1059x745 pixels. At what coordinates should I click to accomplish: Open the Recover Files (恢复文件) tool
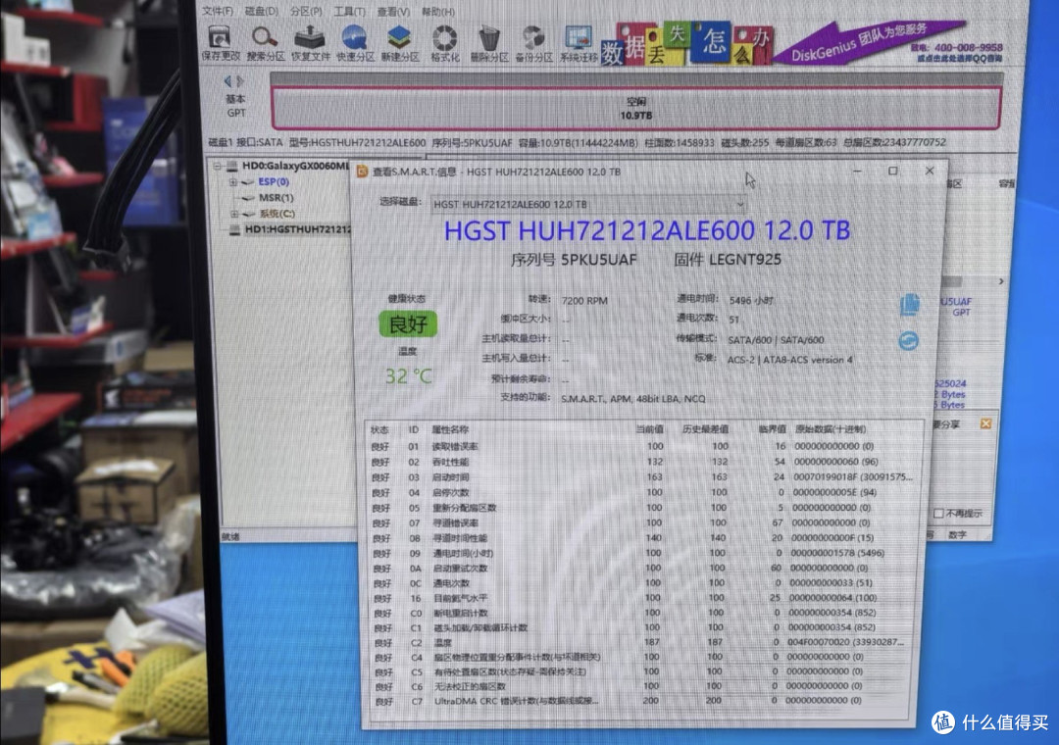coord(310,44)
